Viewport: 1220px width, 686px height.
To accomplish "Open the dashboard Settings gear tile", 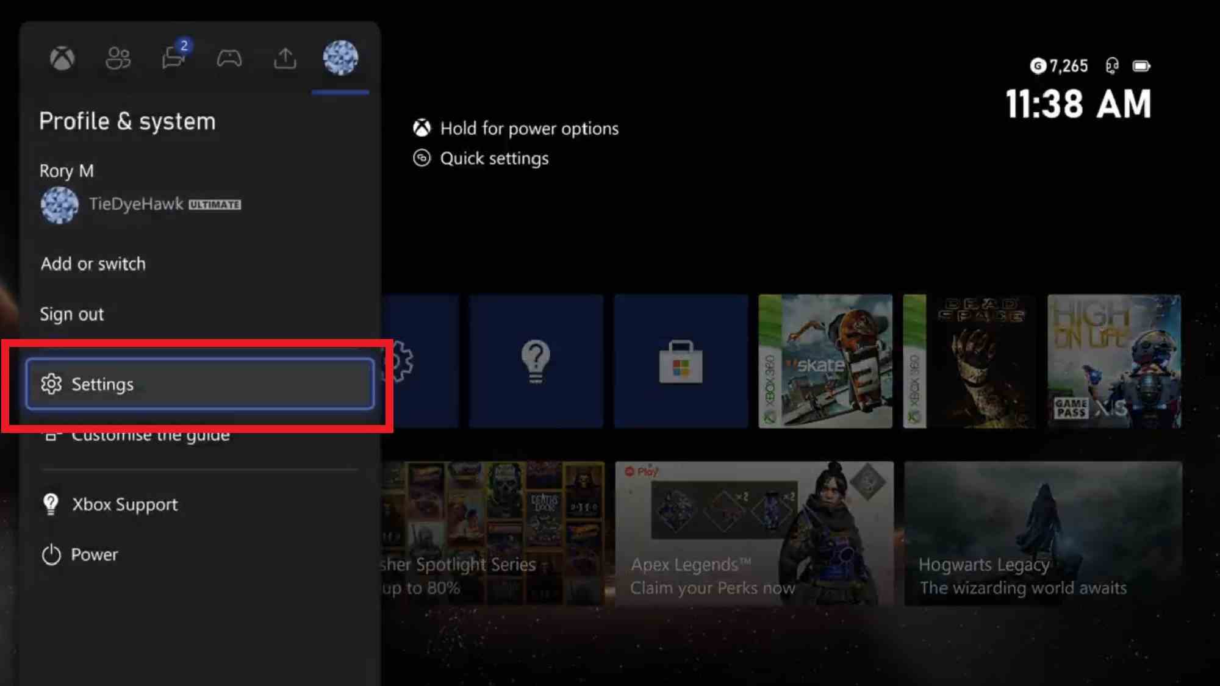I will [421, 361].
